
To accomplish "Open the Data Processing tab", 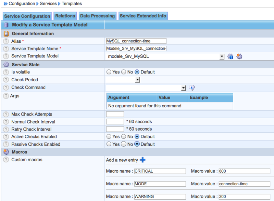I will [97, 16].
